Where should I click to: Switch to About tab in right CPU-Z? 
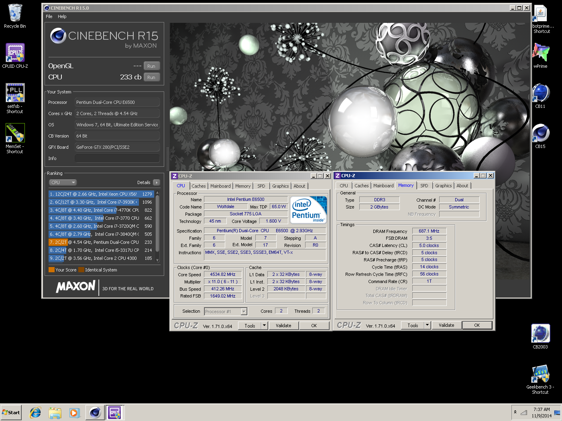point(462,186)
